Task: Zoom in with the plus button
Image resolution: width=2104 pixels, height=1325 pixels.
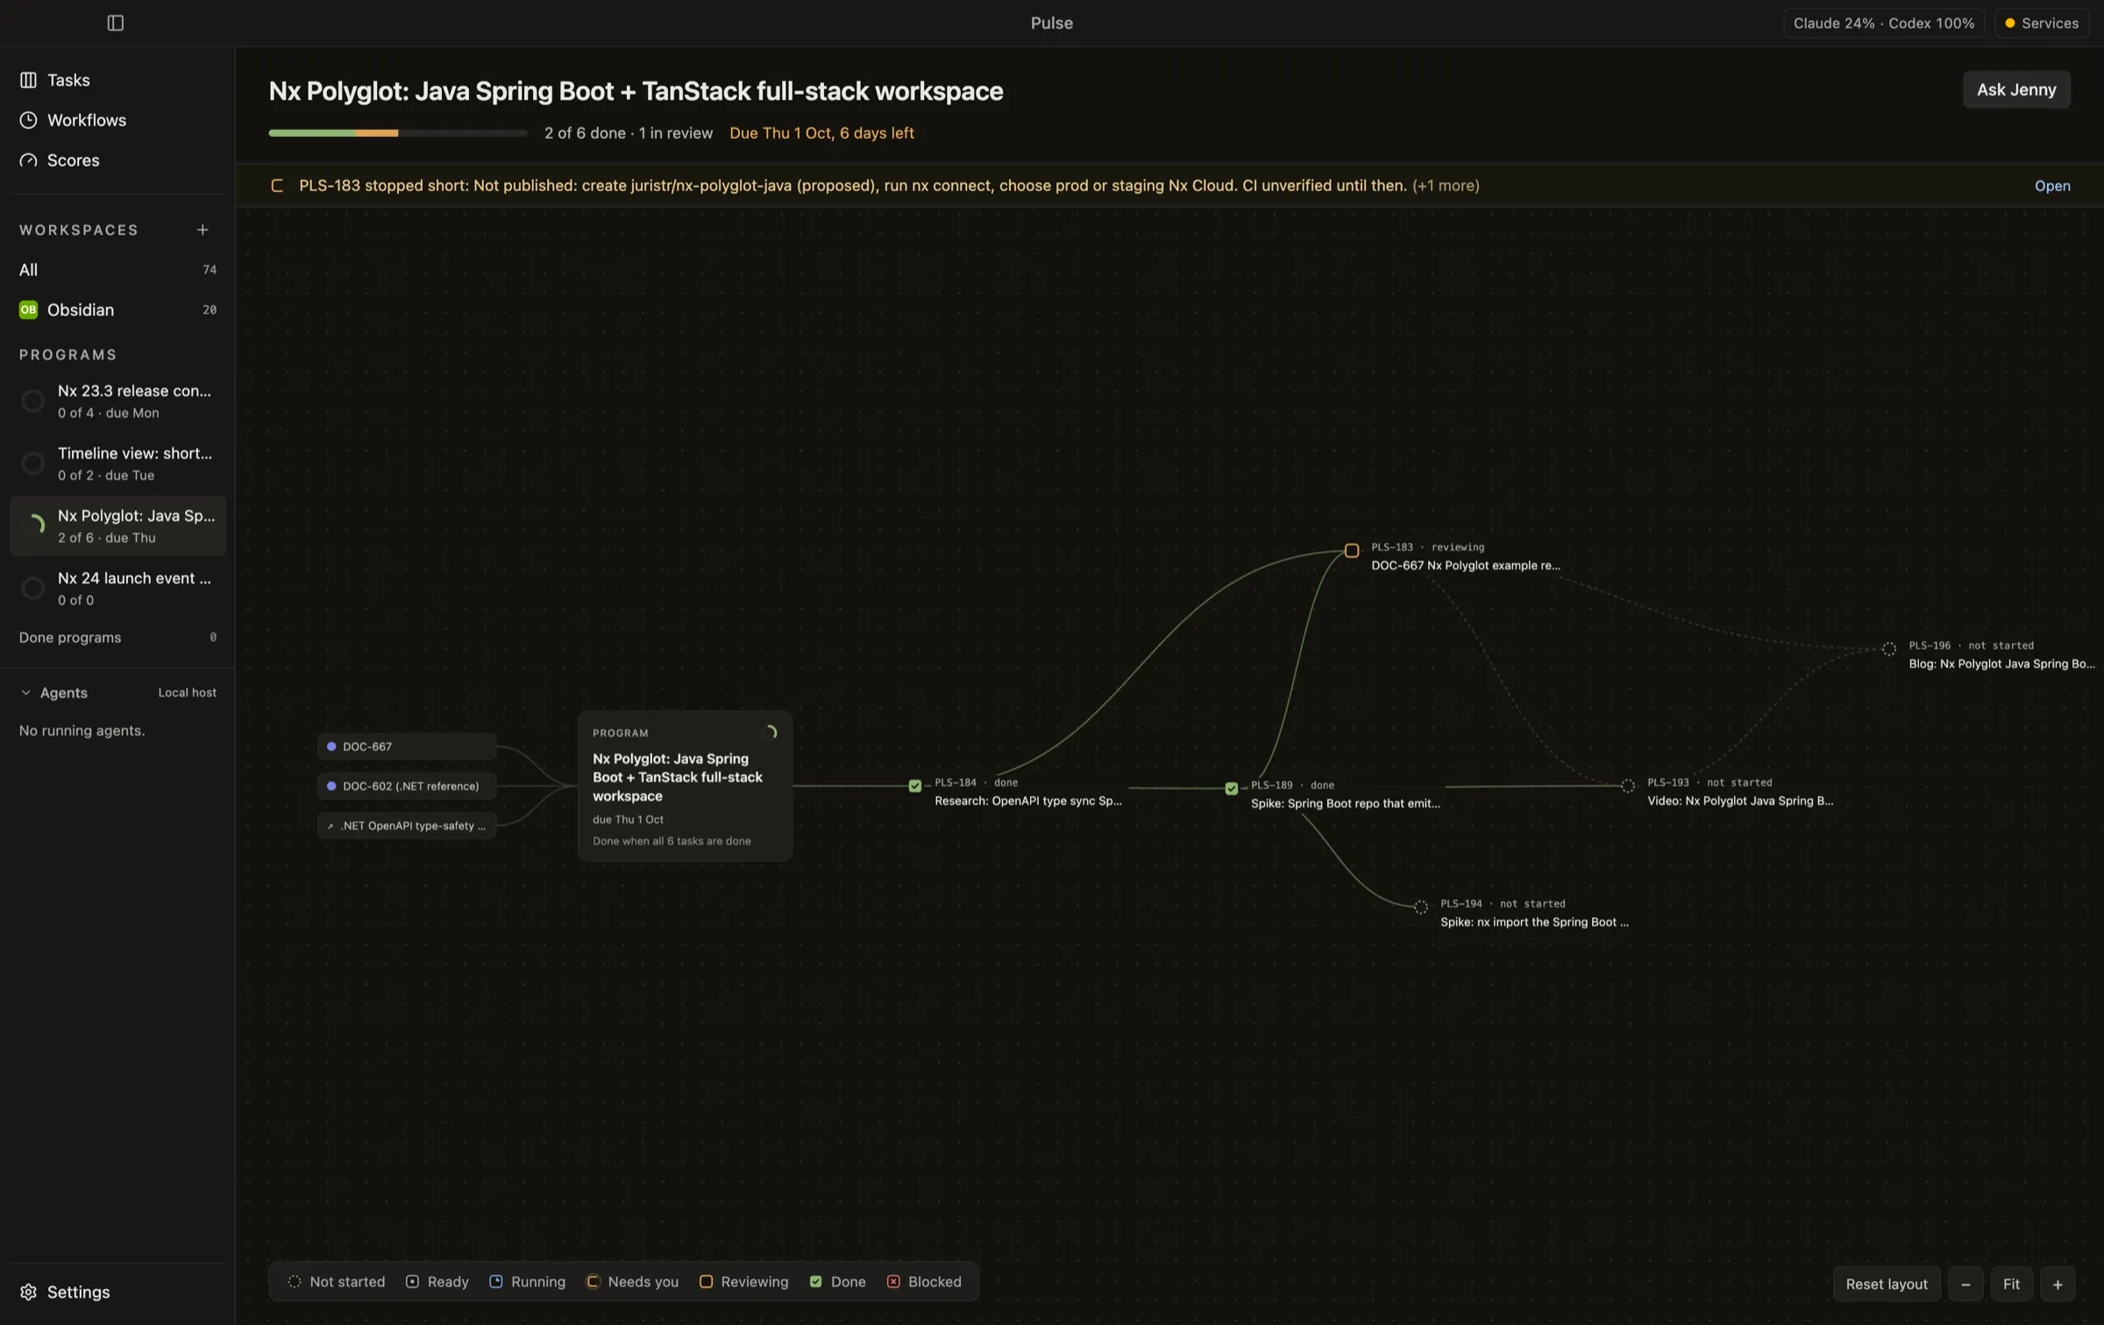Action: click(2058, 1285)
